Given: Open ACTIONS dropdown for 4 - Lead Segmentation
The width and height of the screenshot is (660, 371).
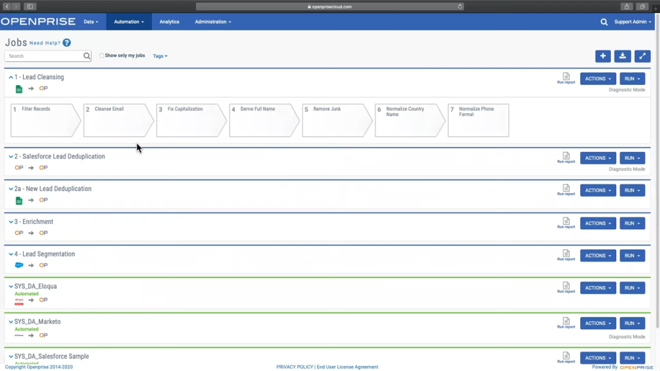Looking at the screenshot, I should click(598, 256).
